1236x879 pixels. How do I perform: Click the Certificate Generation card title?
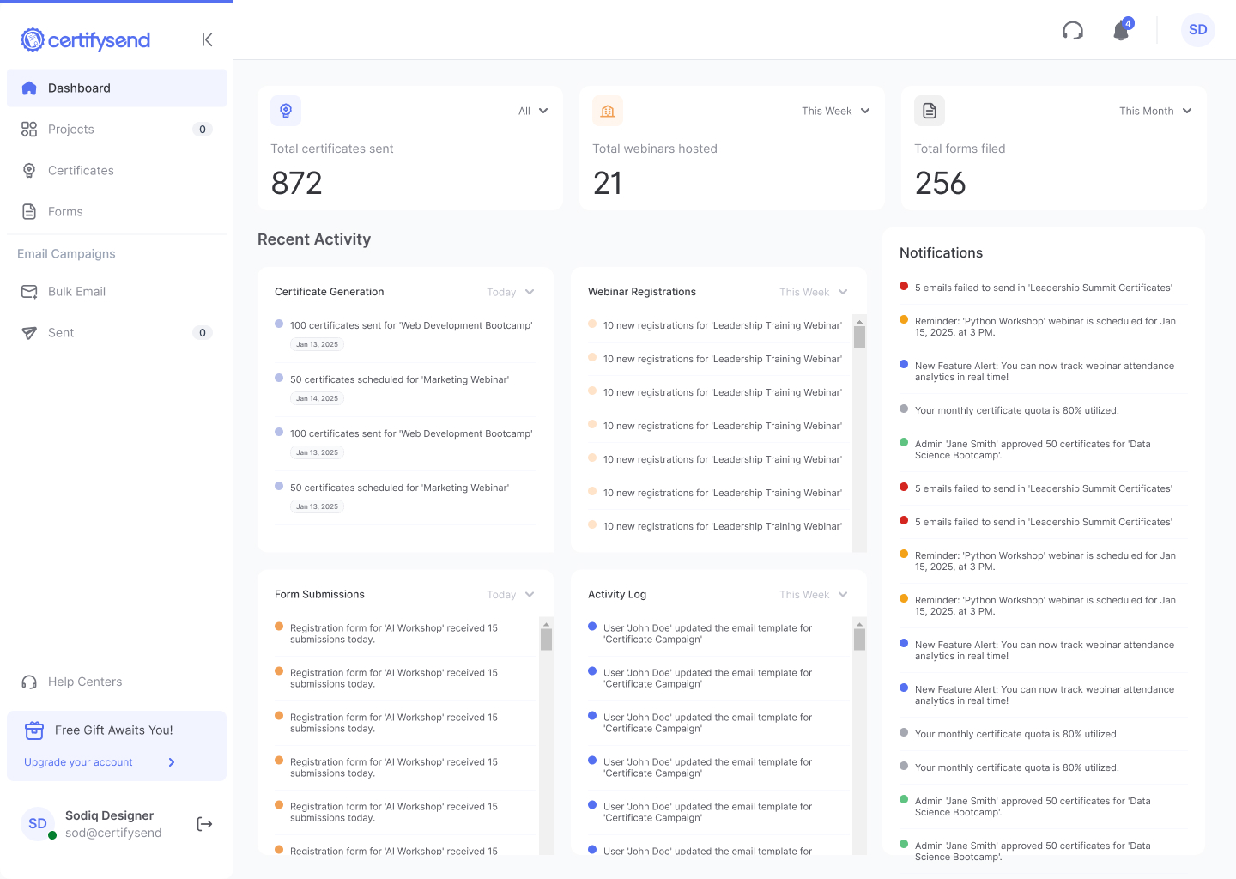pyautogui.click(x=330, y=292)
